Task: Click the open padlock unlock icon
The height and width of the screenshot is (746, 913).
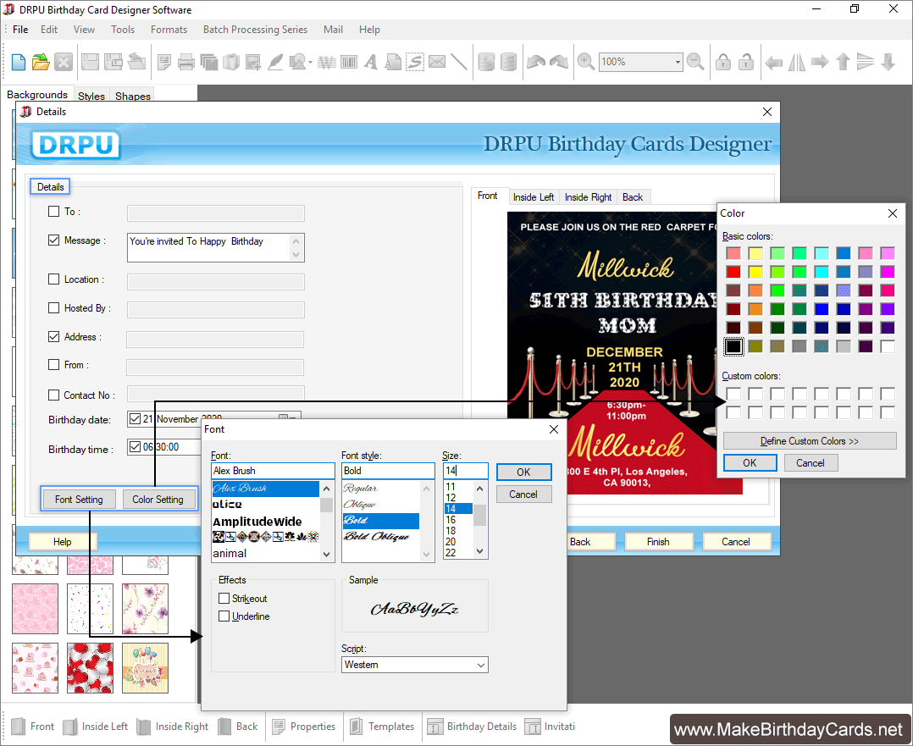Action: click(x=746, y=62)
